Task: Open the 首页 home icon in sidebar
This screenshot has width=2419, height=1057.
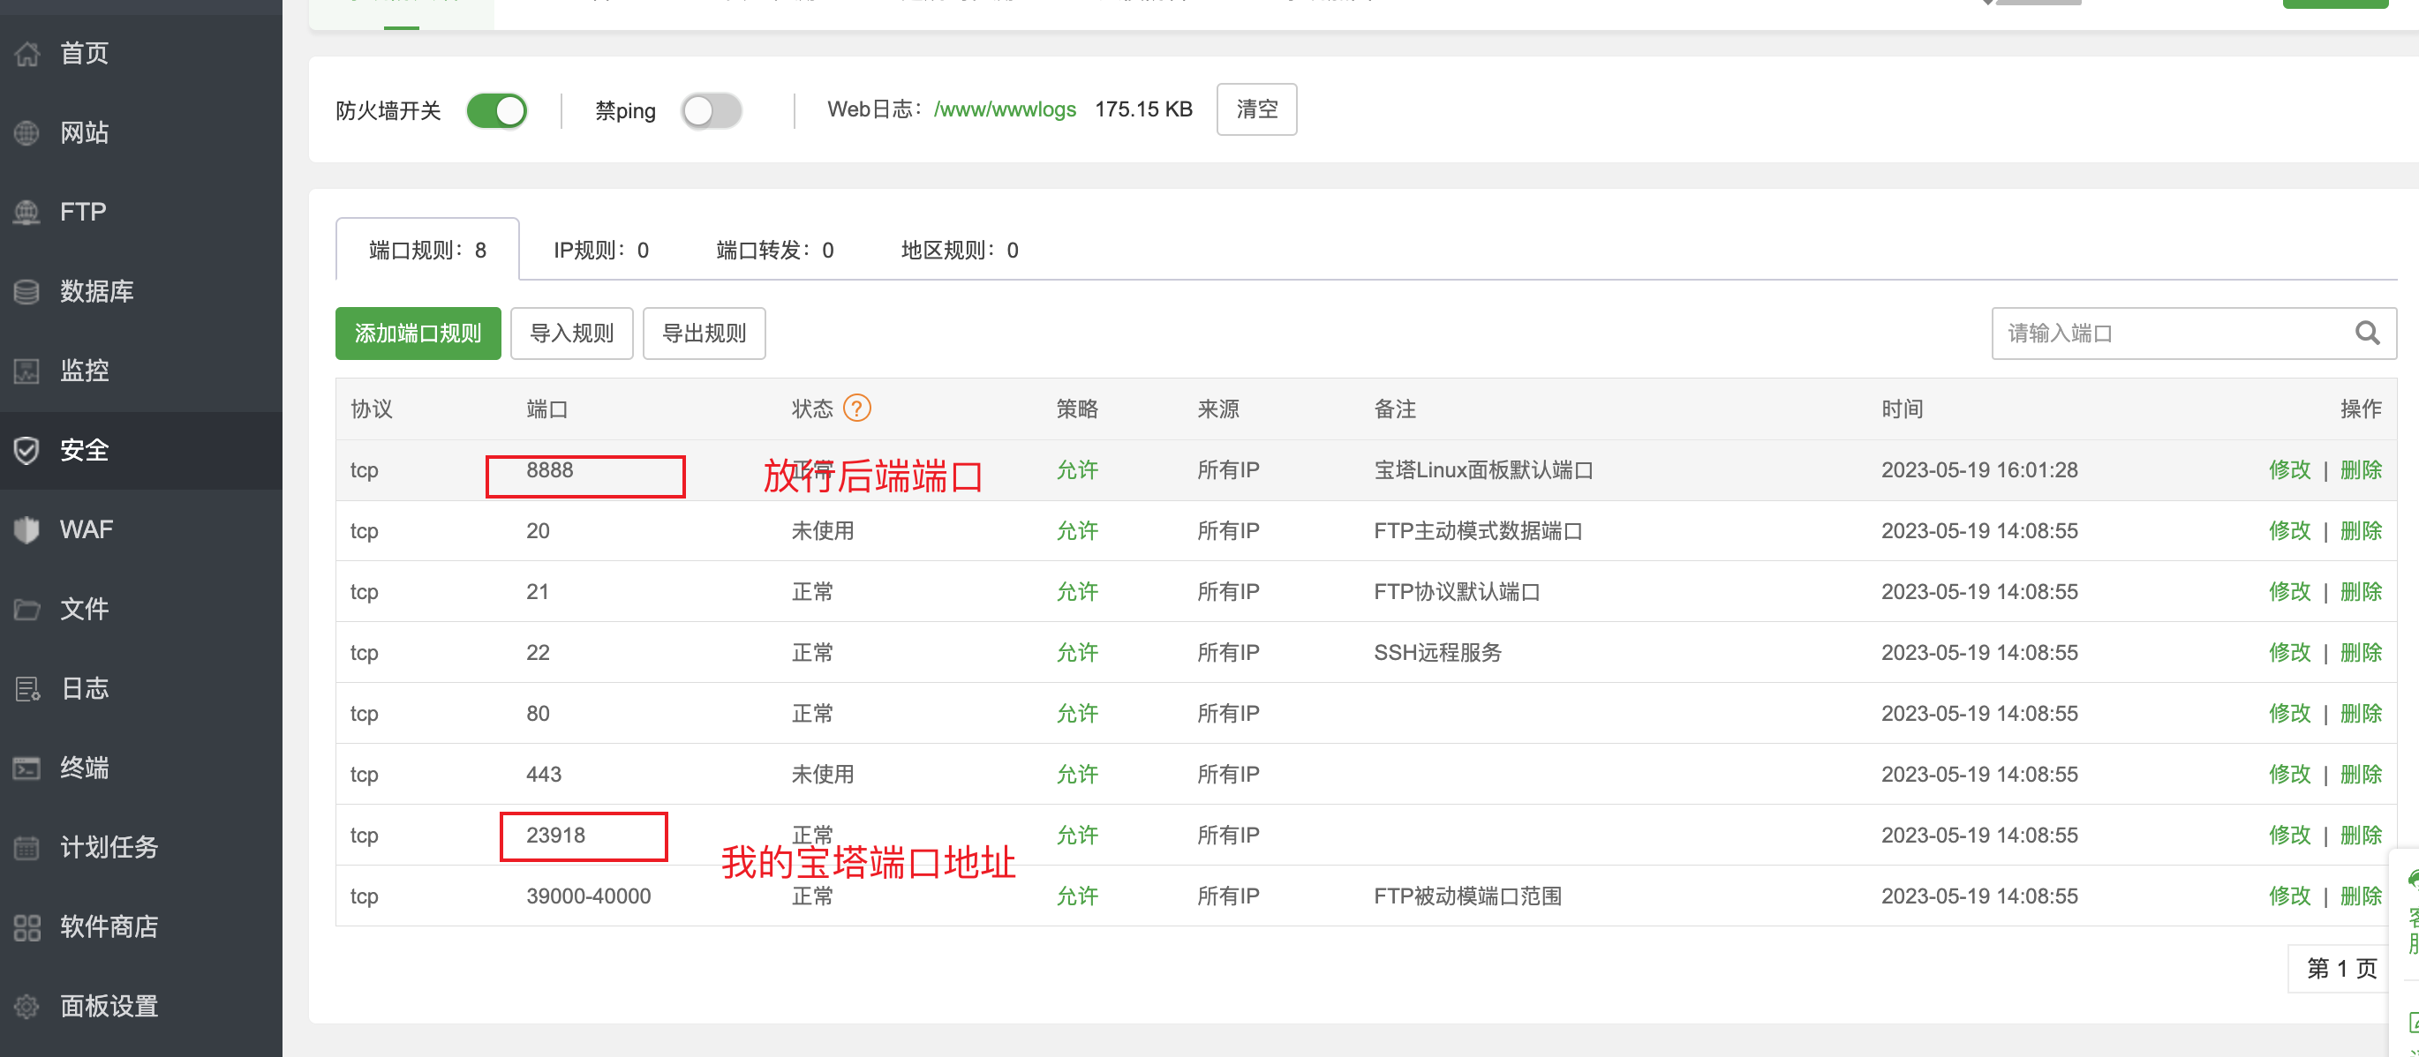Action: (x=27, y=54)
